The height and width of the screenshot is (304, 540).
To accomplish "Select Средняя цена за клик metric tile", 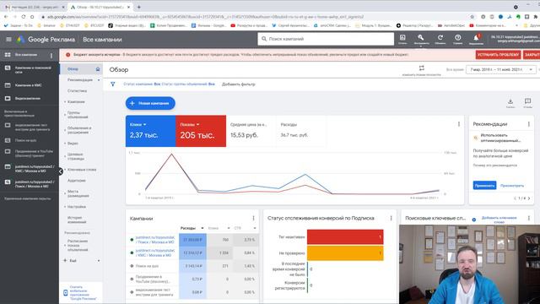I will [x=251, y=131].
